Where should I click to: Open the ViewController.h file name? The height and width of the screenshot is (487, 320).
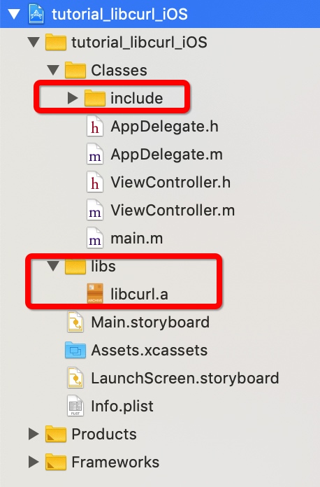(x=170, y=183)
